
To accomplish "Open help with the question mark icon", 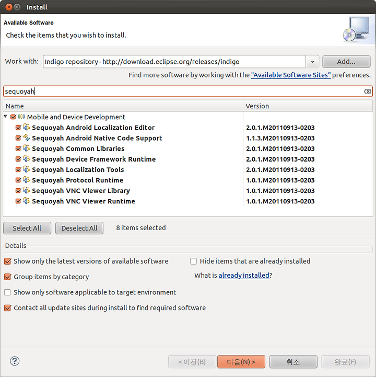I will (15, 361).
